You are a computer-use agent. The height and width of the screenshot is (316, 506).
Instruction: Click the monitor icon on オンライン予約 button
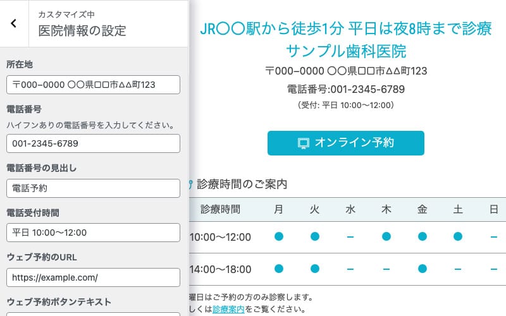[x=304, y=143]
